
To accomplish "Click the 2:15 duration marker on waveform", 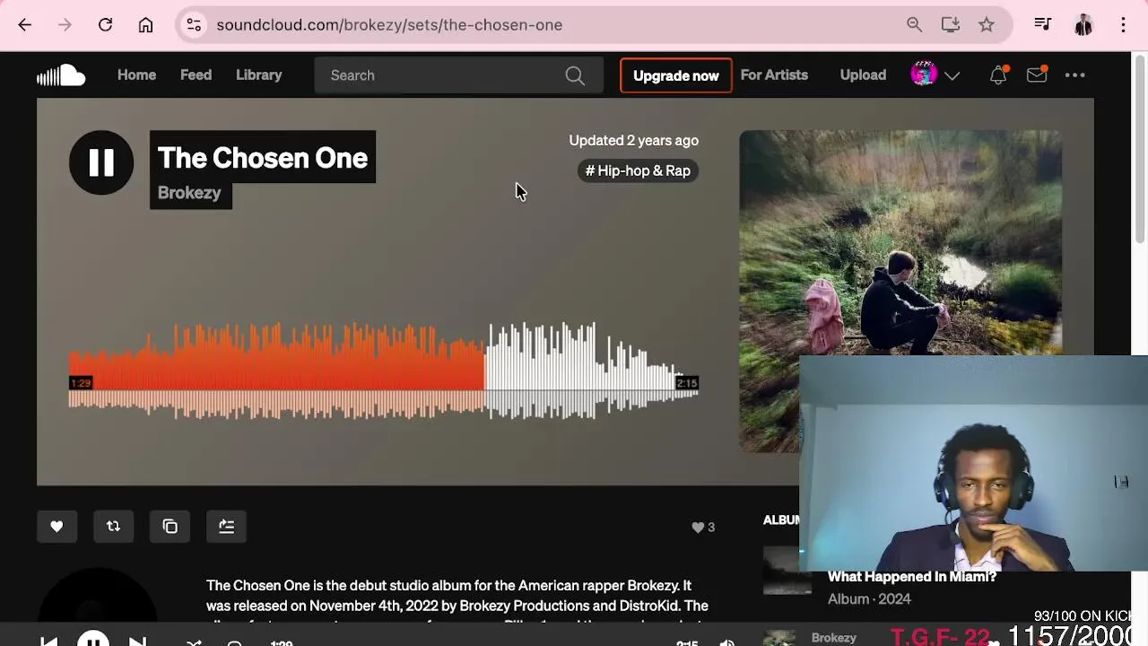I will pos(687,383).
